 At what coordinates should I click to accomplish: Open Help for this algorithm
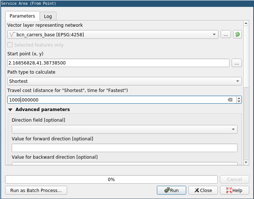[234, 190]
